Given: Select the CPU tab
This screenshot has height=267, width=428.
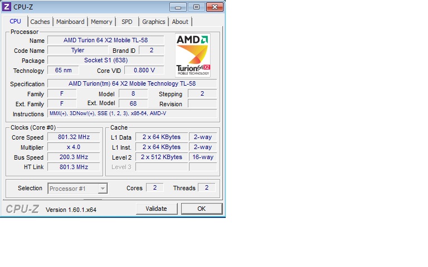Looking at the screenshot, I should tap(16, 22).
